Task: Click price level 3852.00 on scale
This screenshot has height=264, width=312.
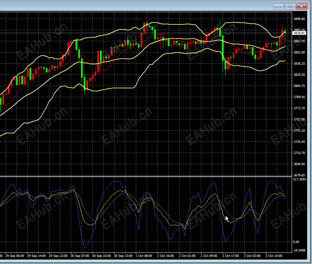Action: [x=299, y=52]
